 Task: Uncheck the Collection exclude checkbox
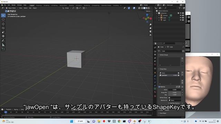[178, 13]
